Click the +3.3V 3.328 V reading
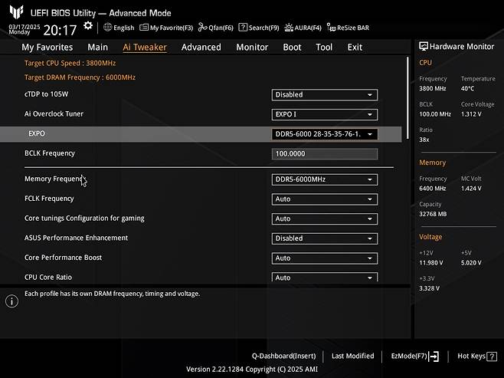 (x=429, y=288)
